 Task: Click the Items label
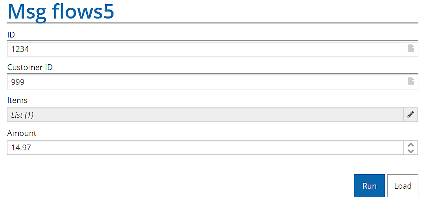(x=17, y=100)
